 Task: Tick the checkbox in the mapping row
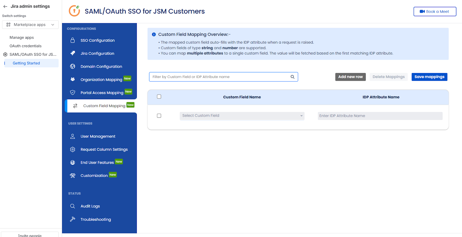pyautogui.click(x=159, y=116)
